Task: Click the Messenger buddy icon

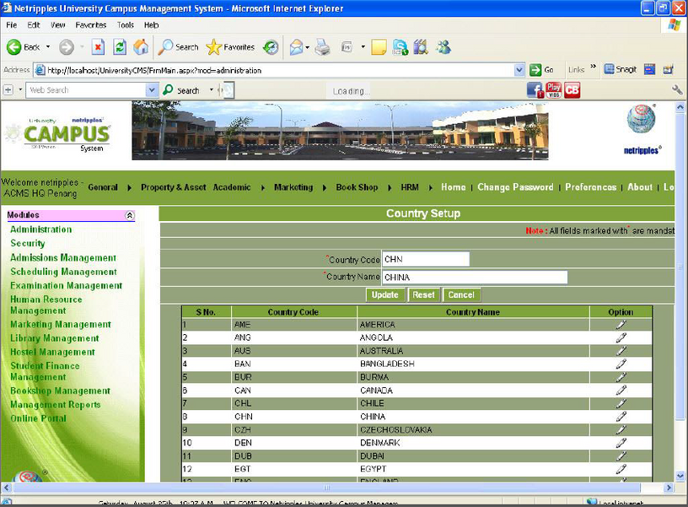Action: point(443,47)
